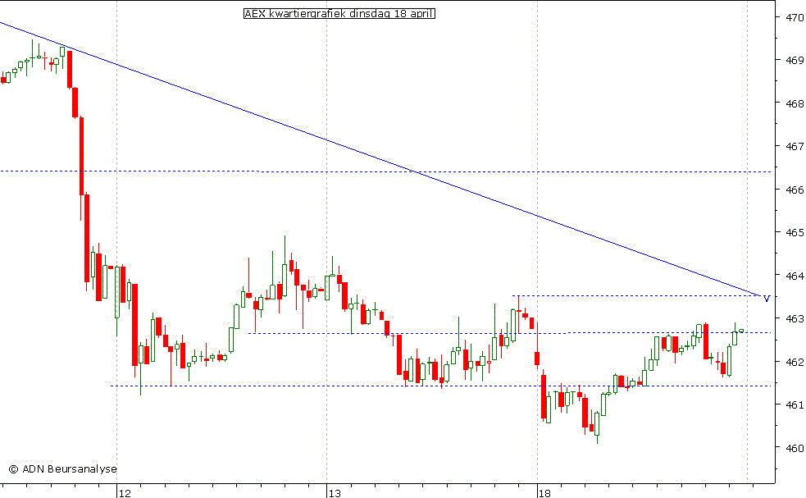Select date label 12 on time axis
This screenshot has height=498, width=806.
click(125, 493)
